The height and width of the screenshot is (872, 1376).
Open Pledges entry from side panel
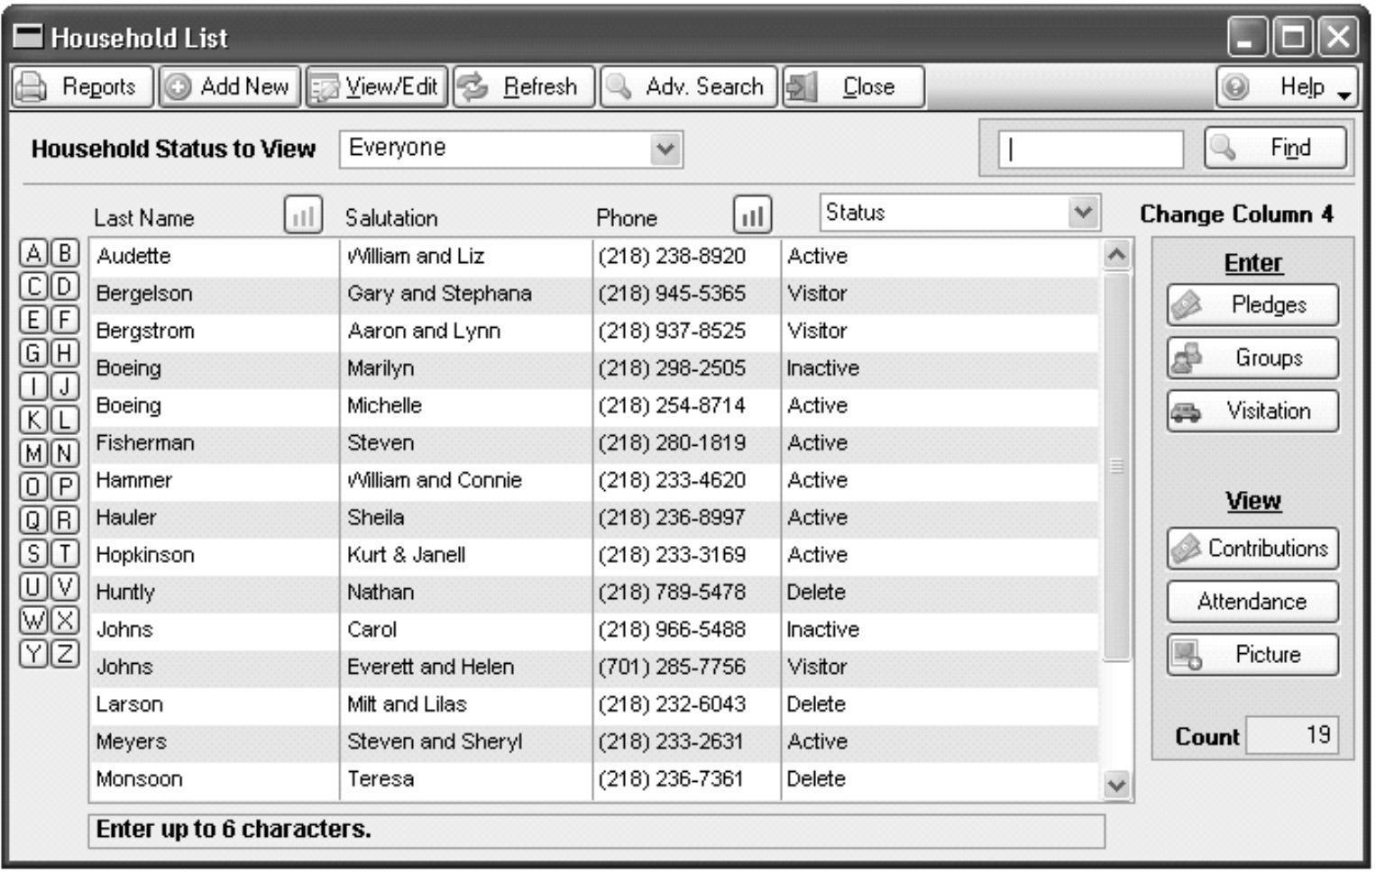coord(1252,305)
